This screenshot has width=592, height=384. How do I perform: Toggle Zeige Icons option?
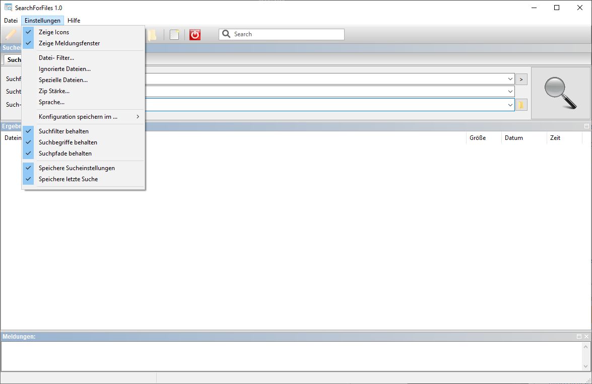point(54,32)
